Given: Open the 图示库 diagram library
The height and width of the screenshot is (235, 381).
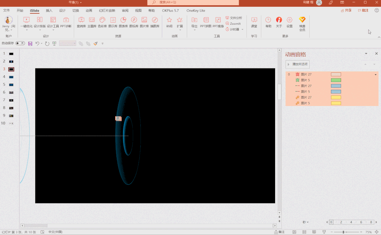Looking at the screenshot, I should pyautogui.click(x=113, y=22).
